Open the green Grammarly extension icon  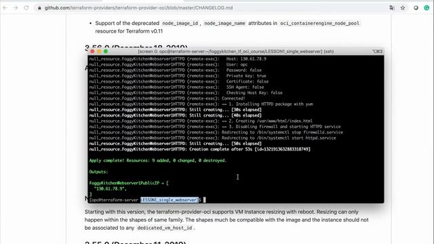tap(427, 7)
